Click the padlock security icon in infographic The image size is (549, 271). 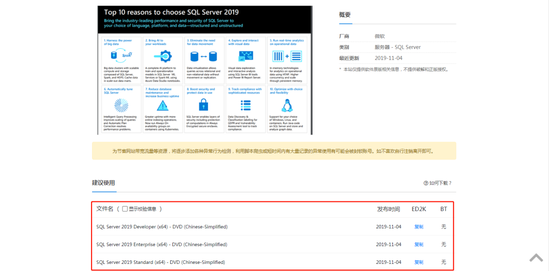tap(203, 105)
